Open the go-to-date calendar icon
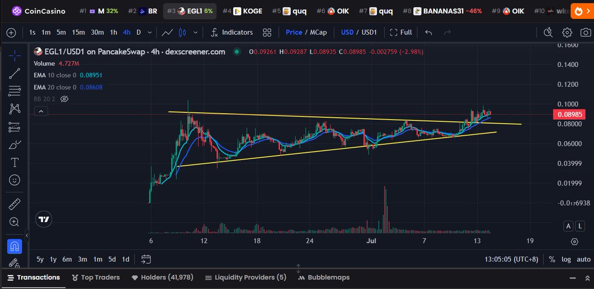This screenshot has width=594, height=289. click(x=146, y=259)
